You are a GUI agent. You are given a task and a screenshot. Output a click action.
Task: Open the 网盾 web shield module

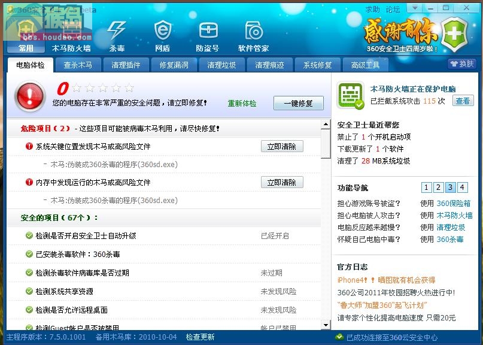pyautogui.click(x=162, y=37)
